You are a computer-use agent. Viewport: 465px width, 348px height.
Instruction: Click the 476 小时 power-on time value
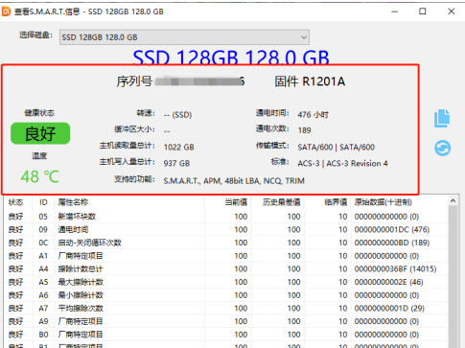(x=314, y=114)
